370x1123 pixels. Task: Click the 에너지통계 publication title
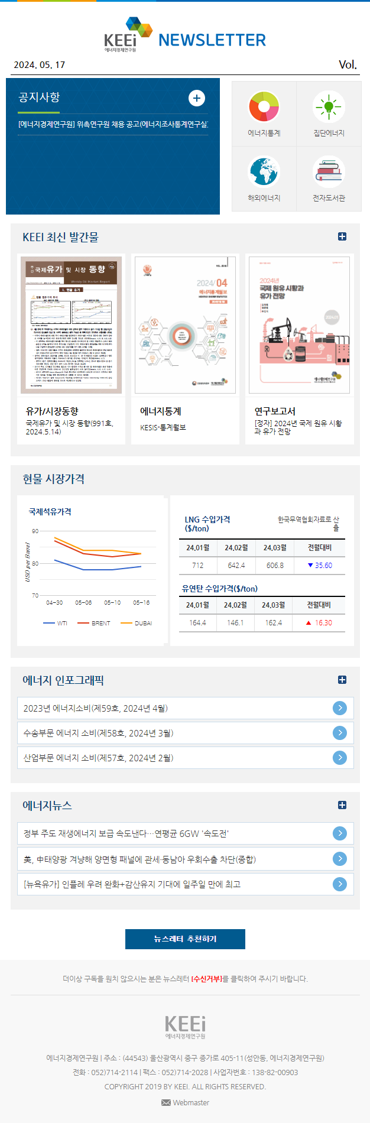point(161,411)
